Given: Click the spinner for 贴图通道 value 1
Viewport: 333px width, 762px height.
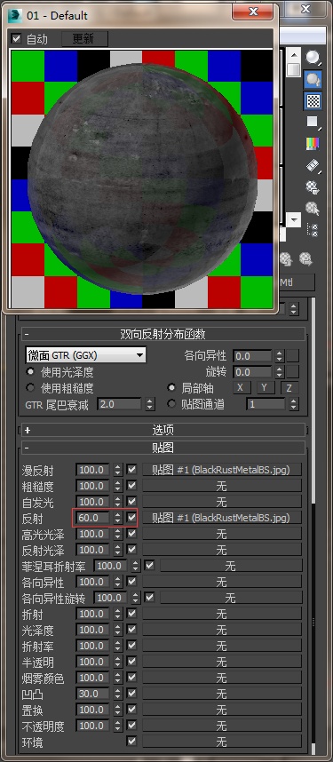Looking at the screenshot, I should (293, 404).
